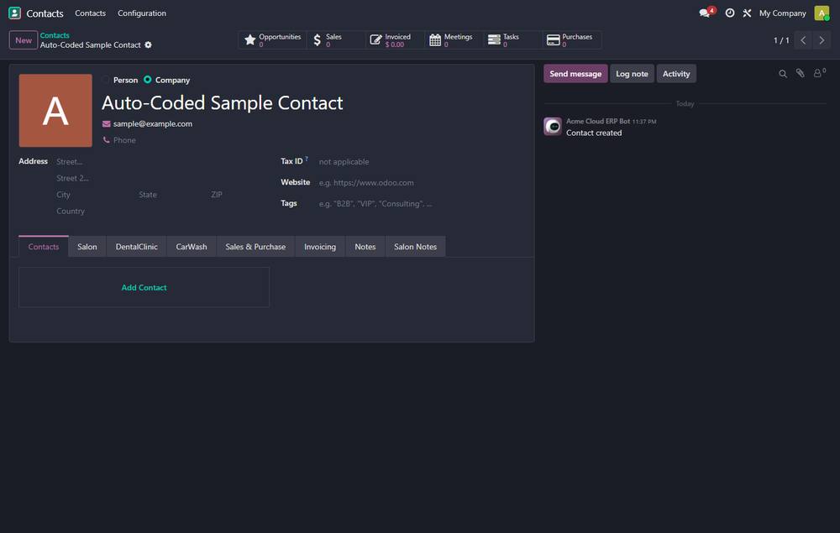Open the activities clock icon

[730, 13]
